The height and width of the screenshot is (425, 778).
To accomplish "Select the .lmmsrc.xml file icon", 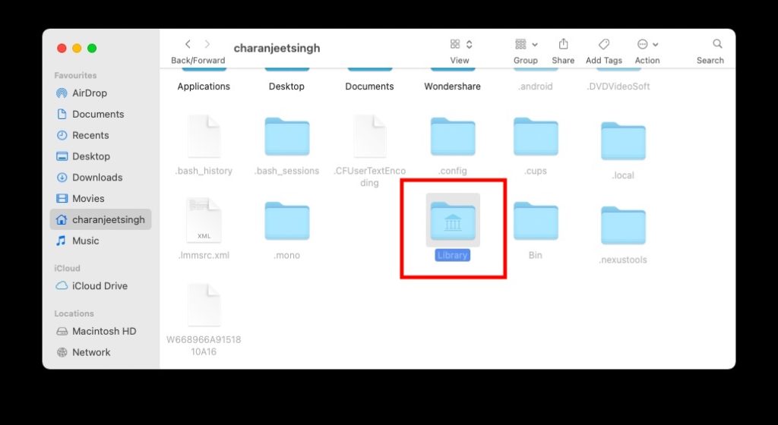I will coord(204,220).
